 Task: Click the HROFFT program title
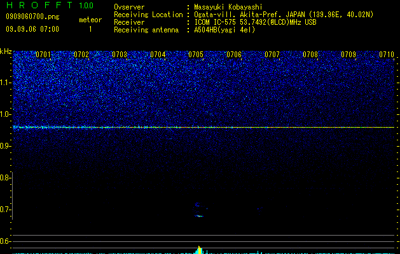click(39, 5)
